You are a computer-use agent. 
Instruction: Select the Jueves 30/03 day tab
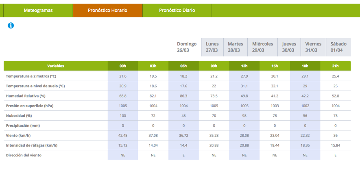coord(289,47)
